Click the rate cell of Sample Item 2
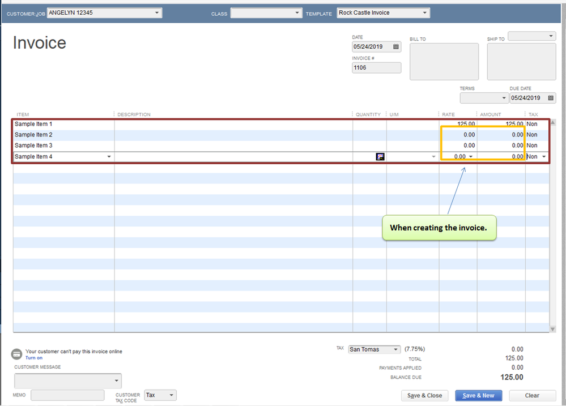The width and height of the screenshot is (566, 406). pyautogui.click(x=458, y=135)
